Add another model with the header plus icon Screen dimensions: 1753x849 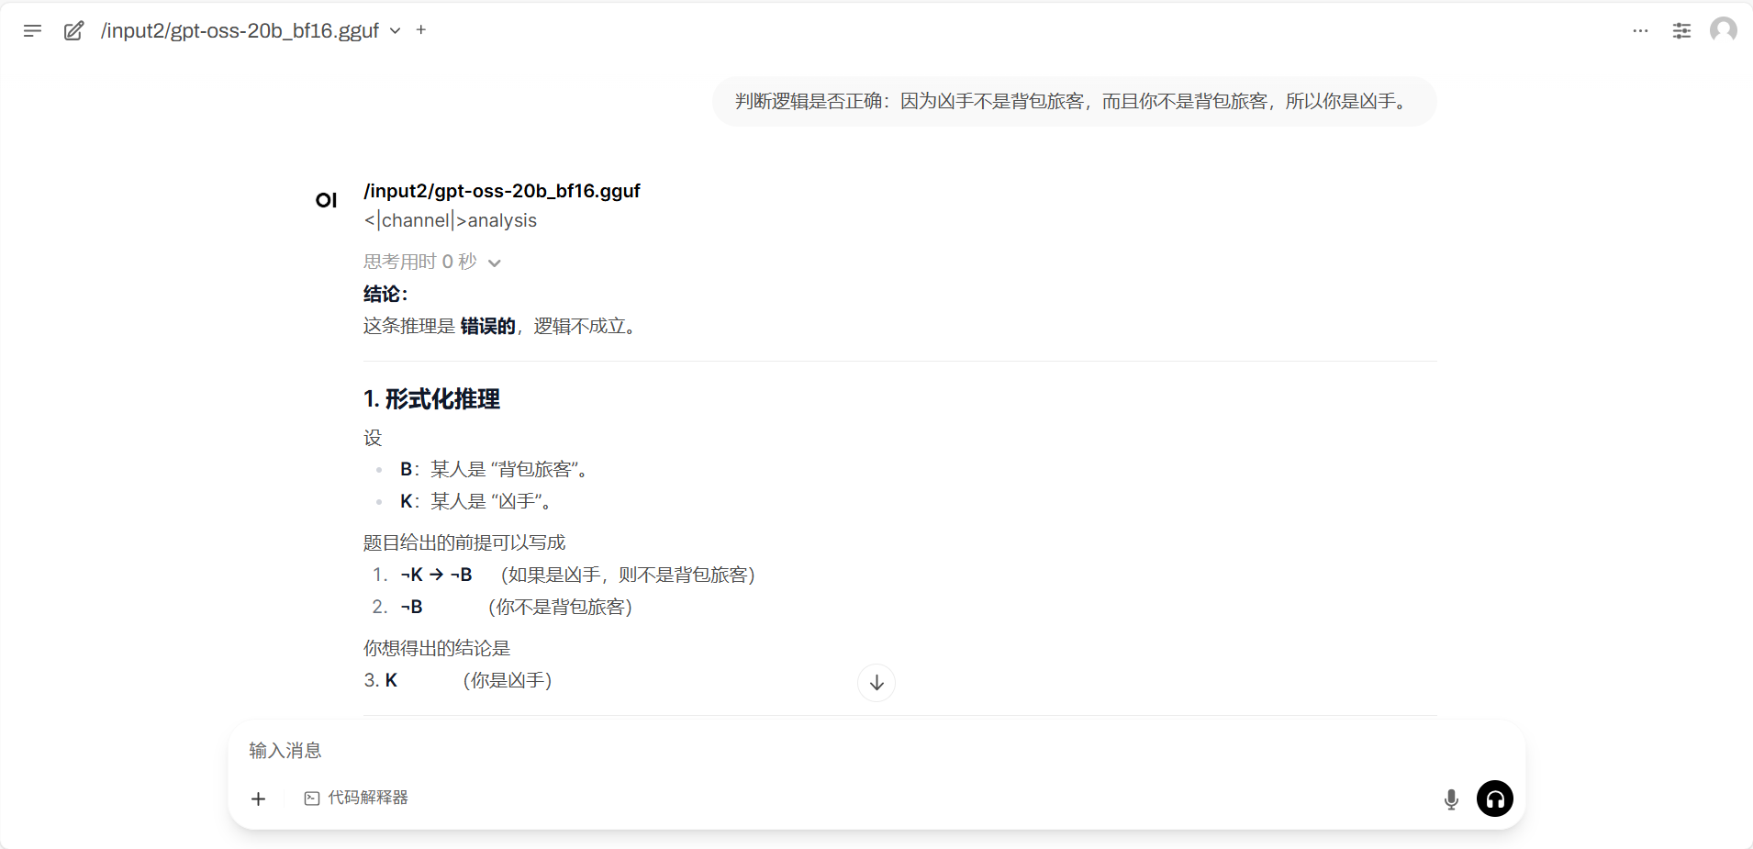click(421, 29)
